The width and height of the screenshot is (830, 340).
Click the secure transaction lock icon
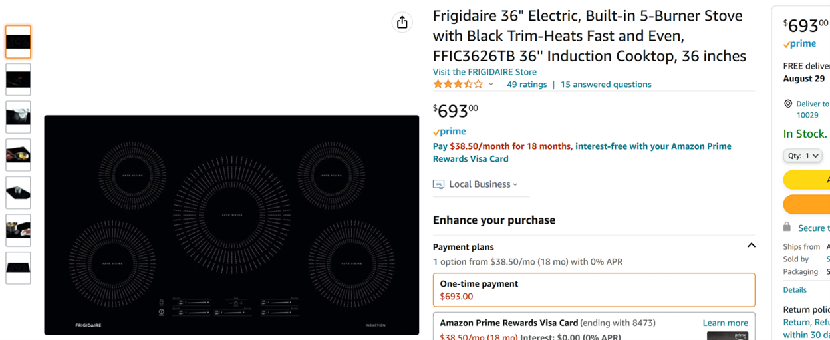787,227
